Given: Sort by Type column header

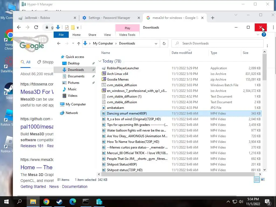Looking at the screenshot, I should [x=214, y=53].
